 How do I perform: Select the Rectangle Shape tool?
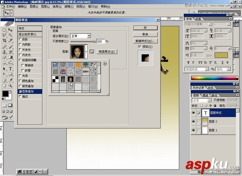coord(10,74)
